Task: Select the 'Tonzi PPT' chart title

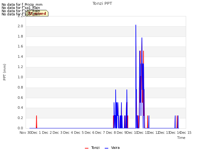Action: click(x=102, y=4)
